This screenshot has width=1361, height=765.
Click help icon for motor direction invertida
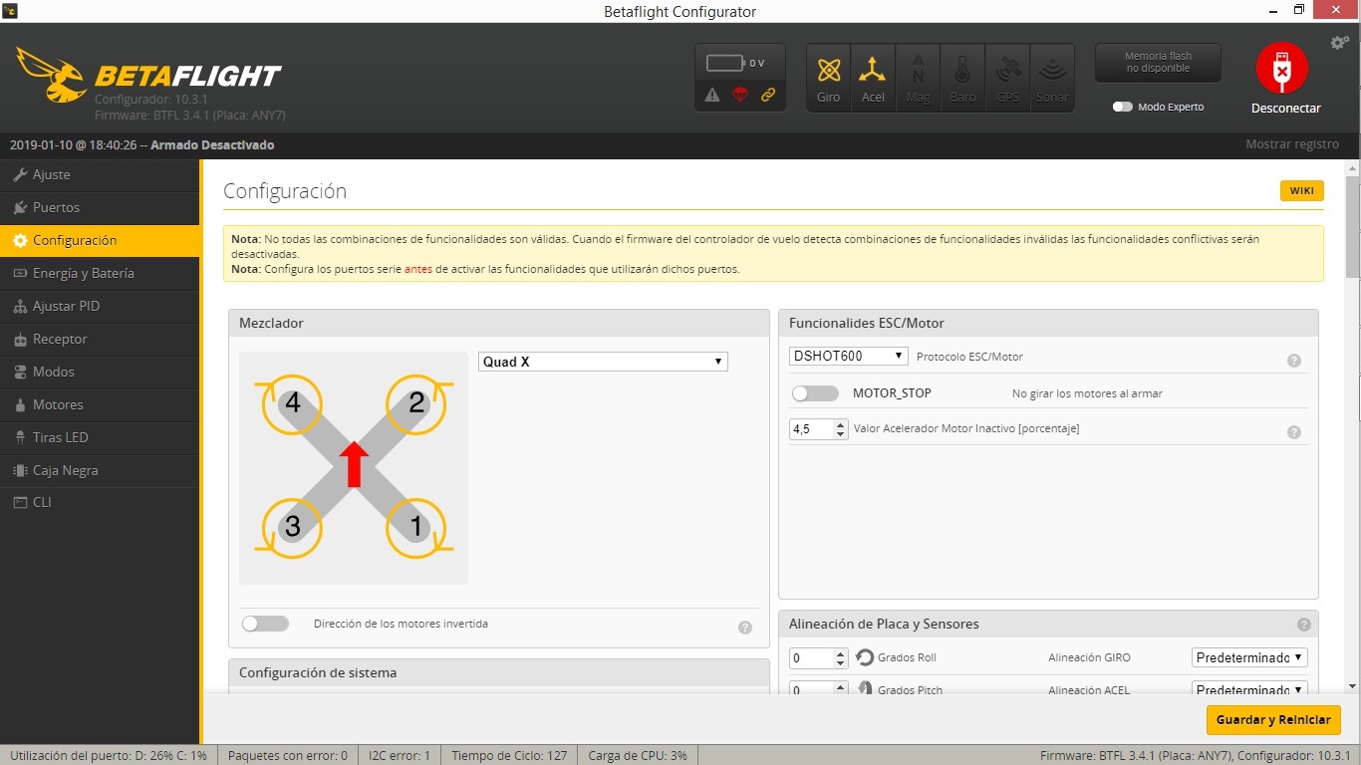pos(745,628)
